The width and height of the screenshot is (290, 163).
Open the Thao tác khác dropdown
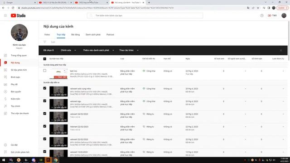129,50
